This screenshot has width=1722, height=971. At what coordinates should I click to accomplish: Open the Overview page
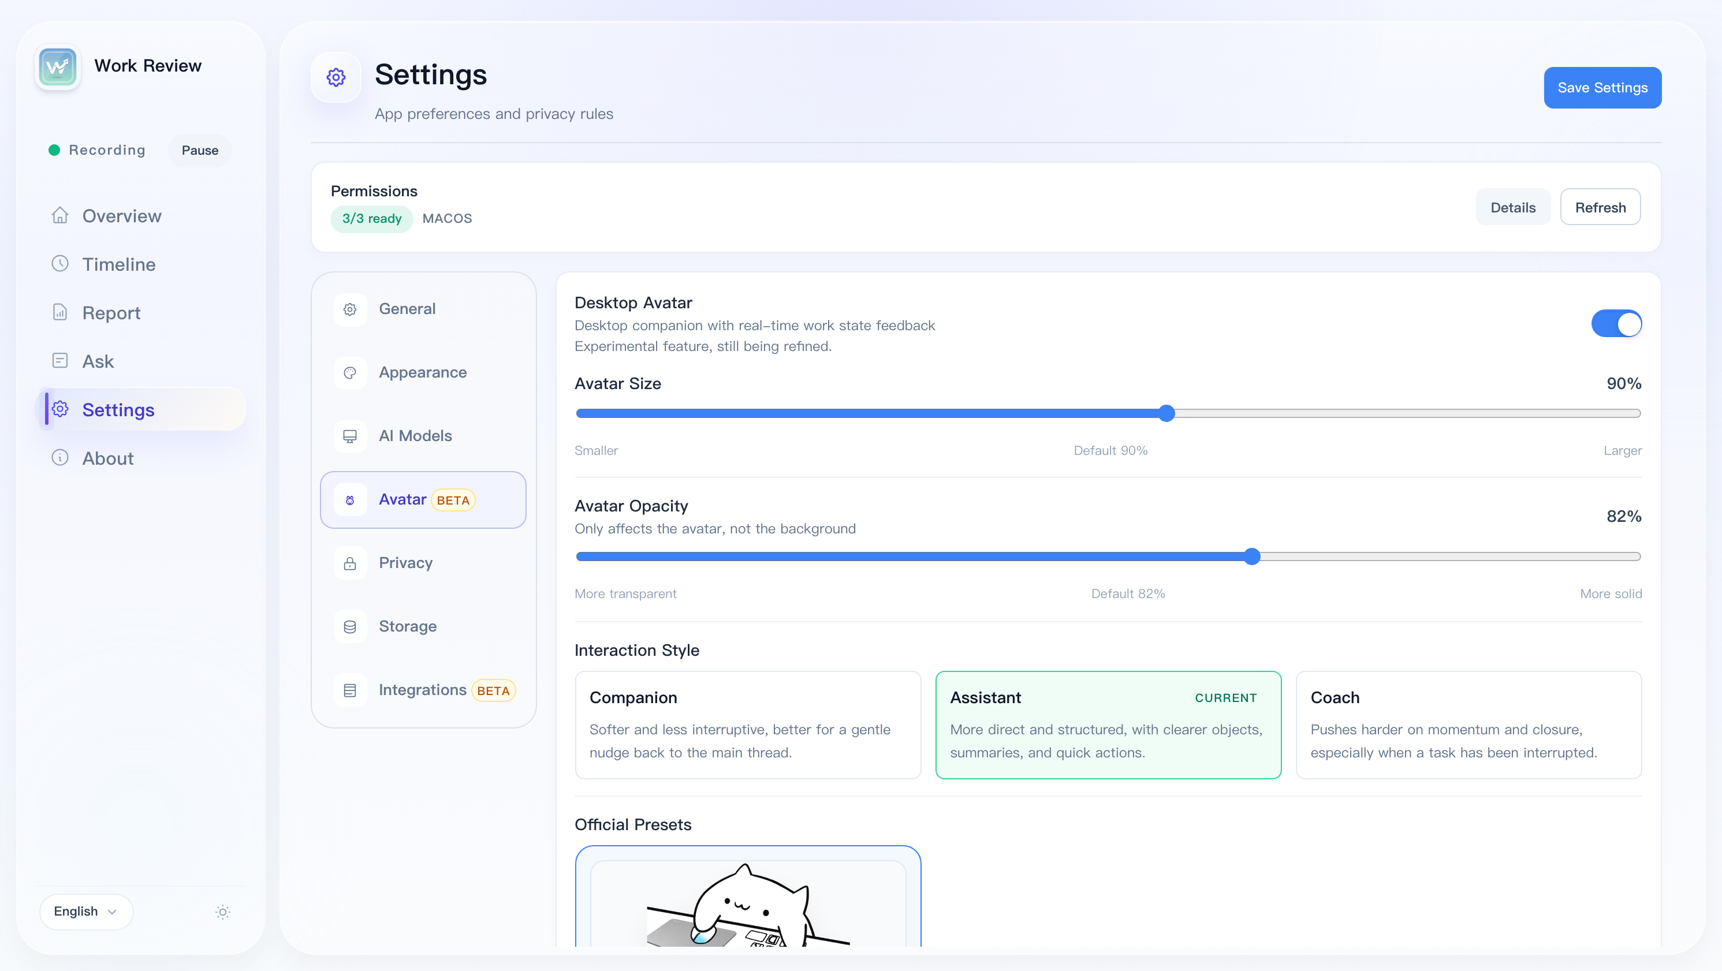point(140,216)
